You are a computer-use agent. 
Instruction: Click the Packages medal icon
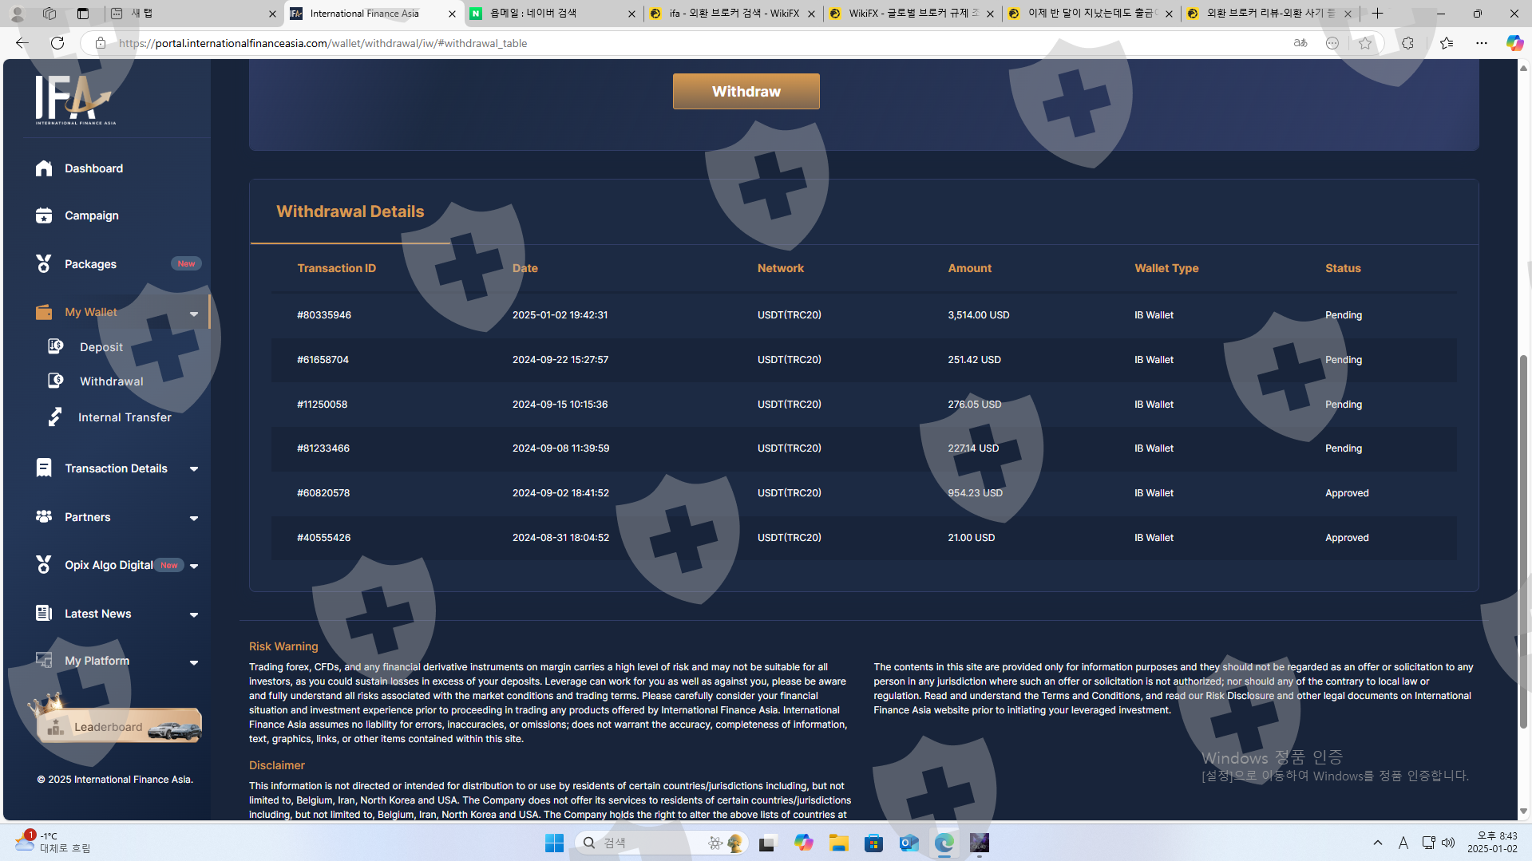pos(44,264)
